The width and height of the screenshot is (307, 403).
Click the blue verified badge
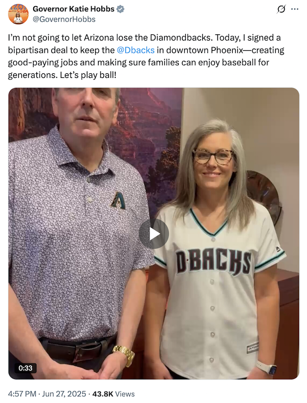click(121, 9)
